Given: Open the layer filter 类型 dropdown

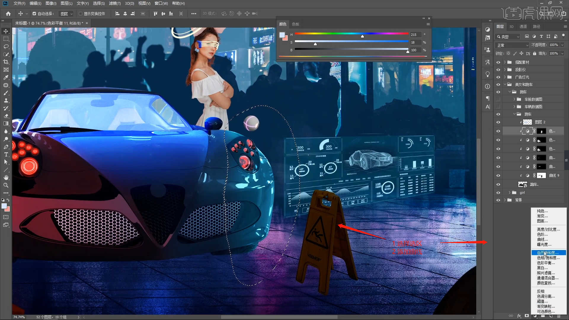Looking at the screenshot, I should pos(508,37).
